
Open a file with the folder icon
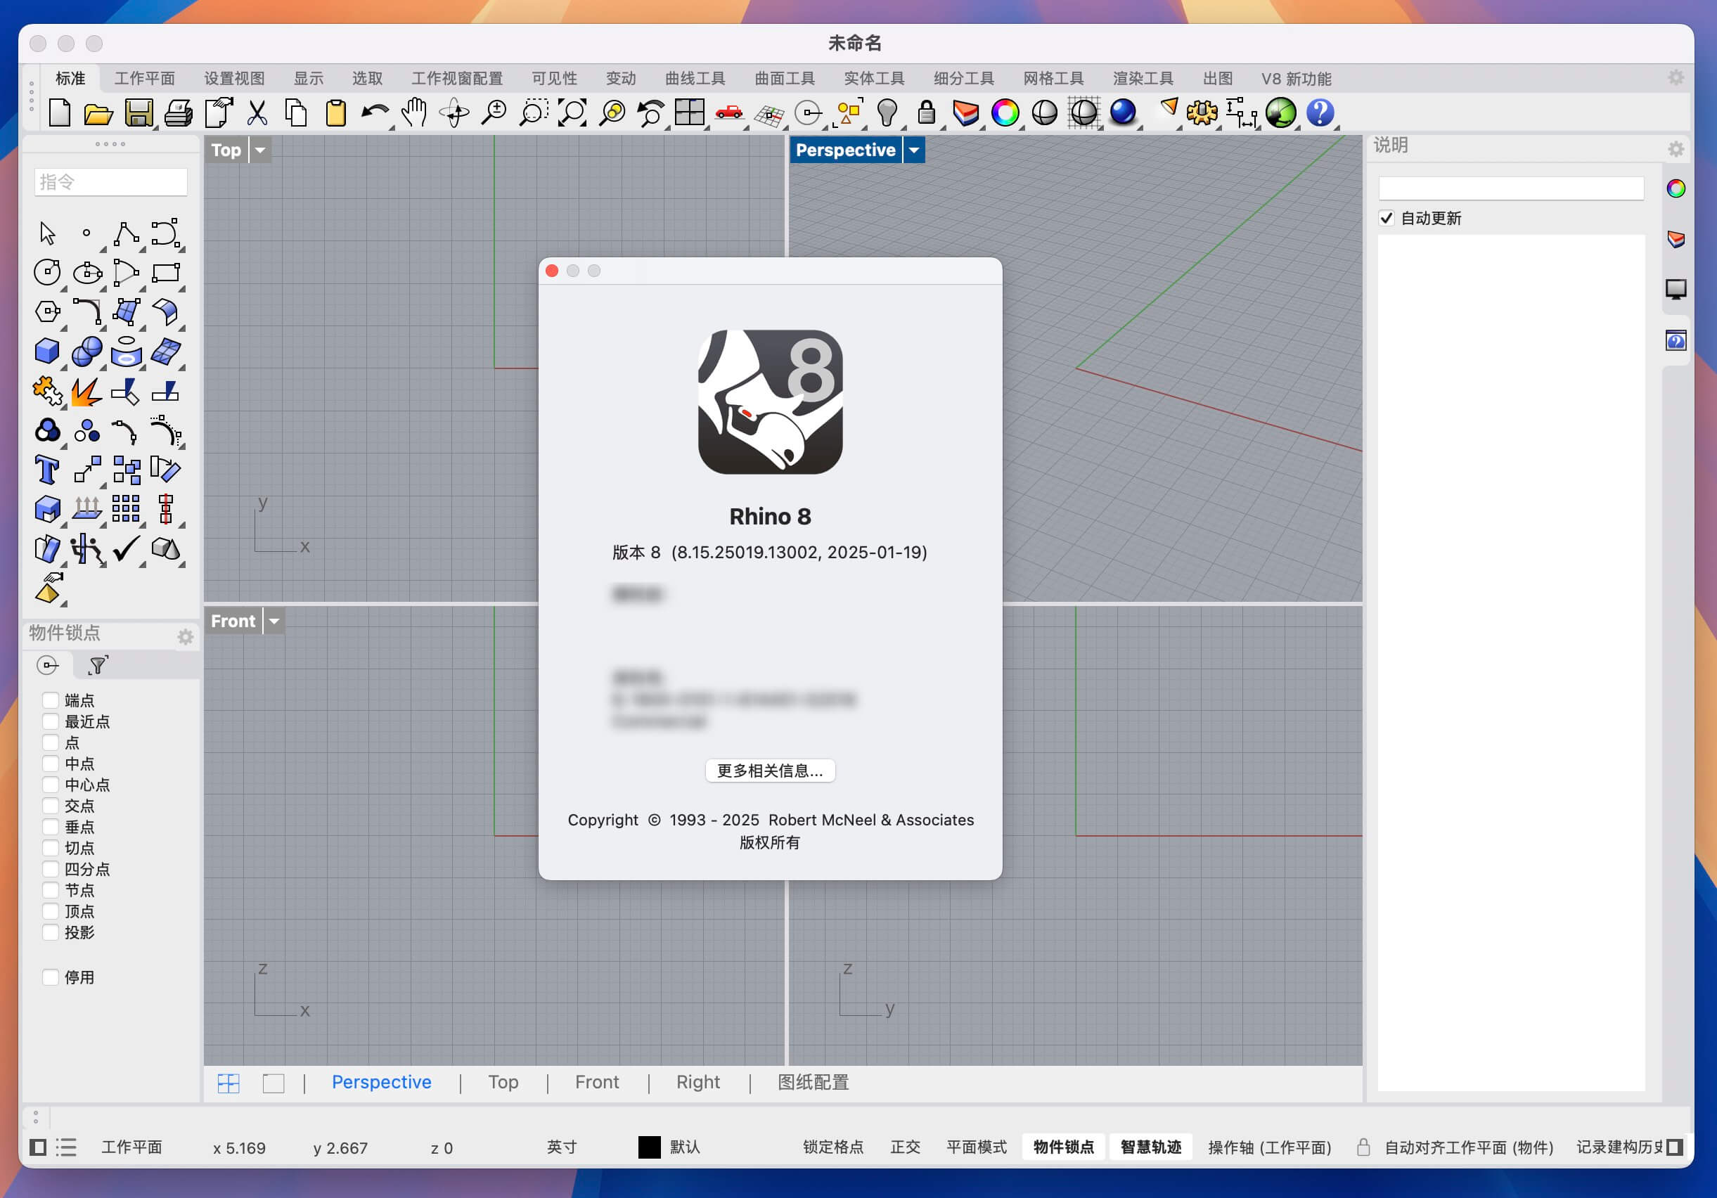(x=98, y=114)
